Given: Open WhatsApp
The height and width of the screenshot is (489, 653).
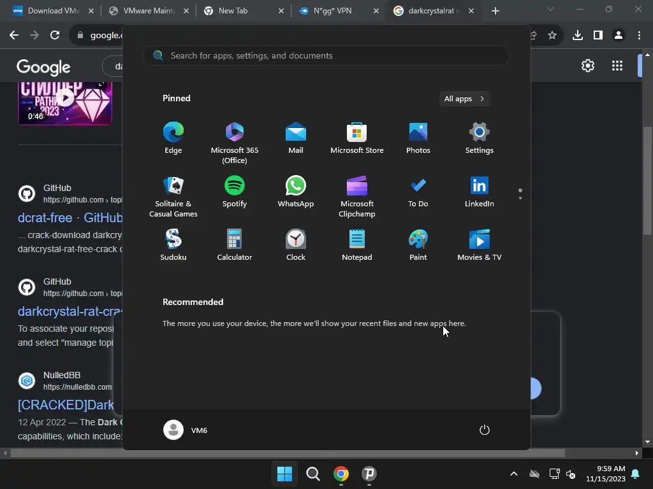Looking at the screenshot, I should tap(296, 192).
